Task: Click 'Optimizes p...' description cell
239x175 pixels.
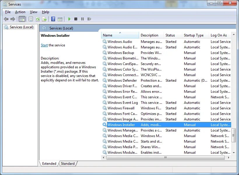Action: (151, 113)
